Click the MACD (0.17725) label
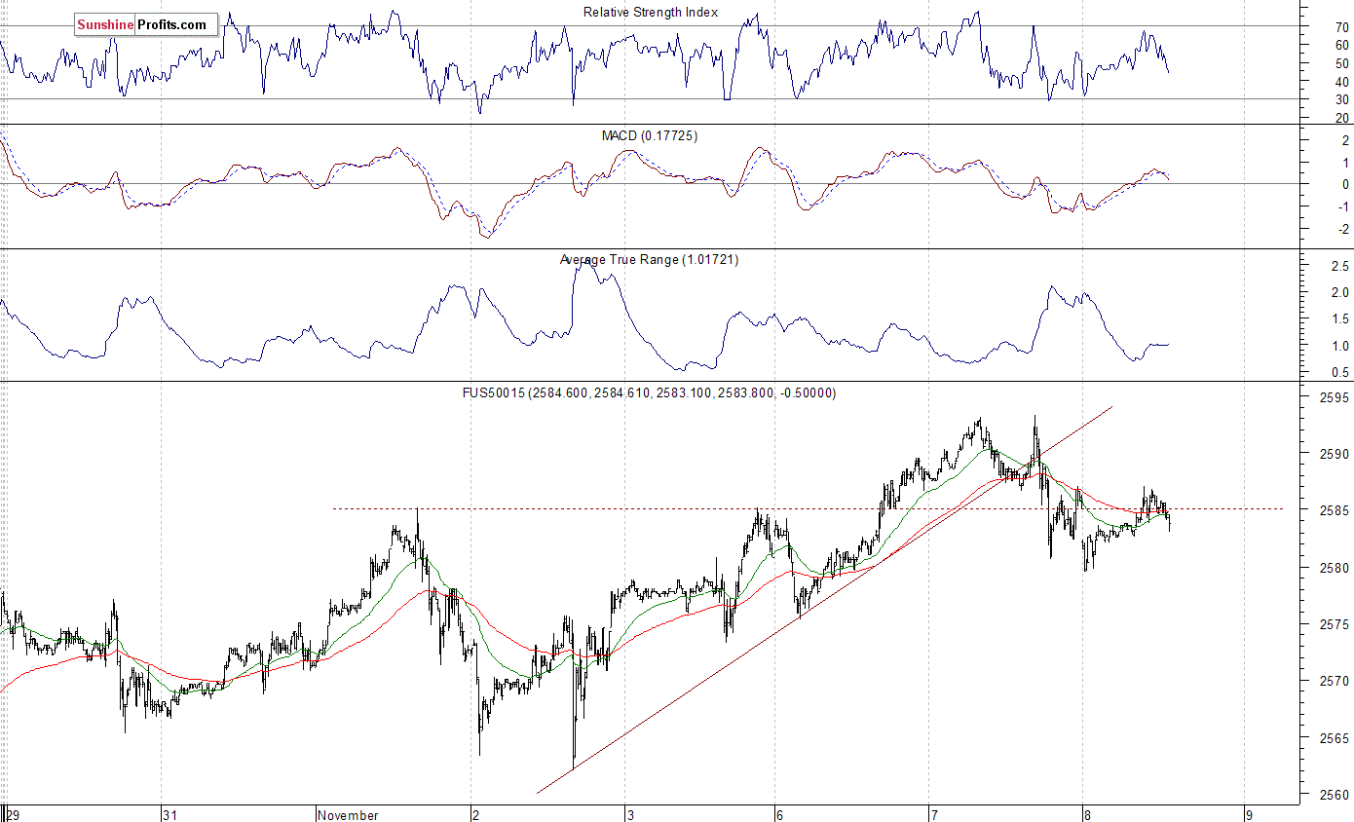 tap(650, 135)
